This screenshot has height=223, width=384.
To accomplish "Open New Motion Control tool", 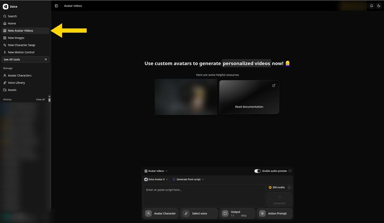I will coord(26,52).
